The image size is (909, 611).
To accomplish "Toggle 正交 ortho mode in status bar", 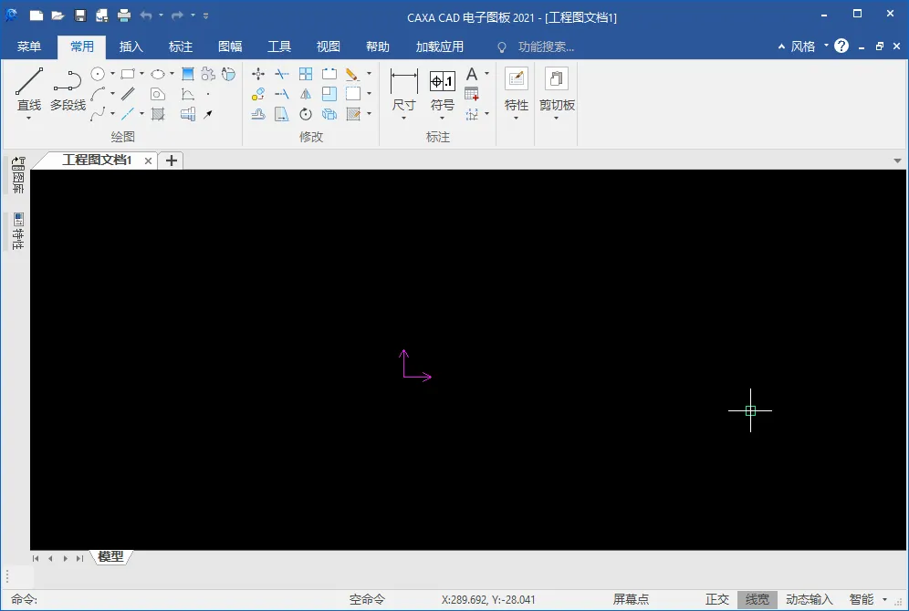I will [x=717, y=599].
